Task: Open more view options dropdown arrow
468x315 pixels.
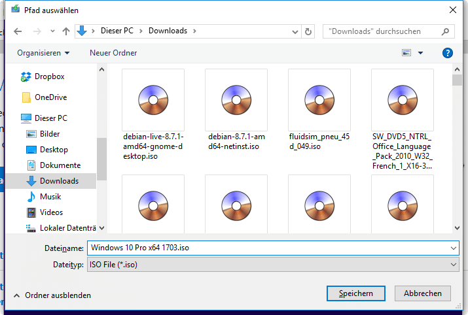Action: [420, 53]
